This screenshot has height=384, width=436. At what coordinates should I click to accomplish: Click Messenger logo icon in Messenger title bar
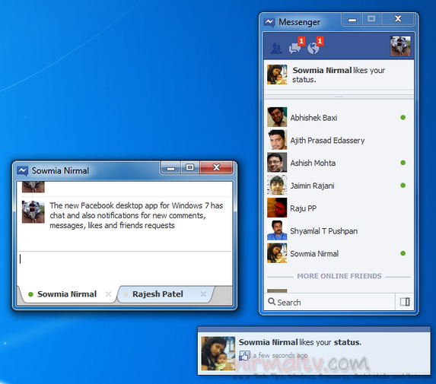(269, 22)
